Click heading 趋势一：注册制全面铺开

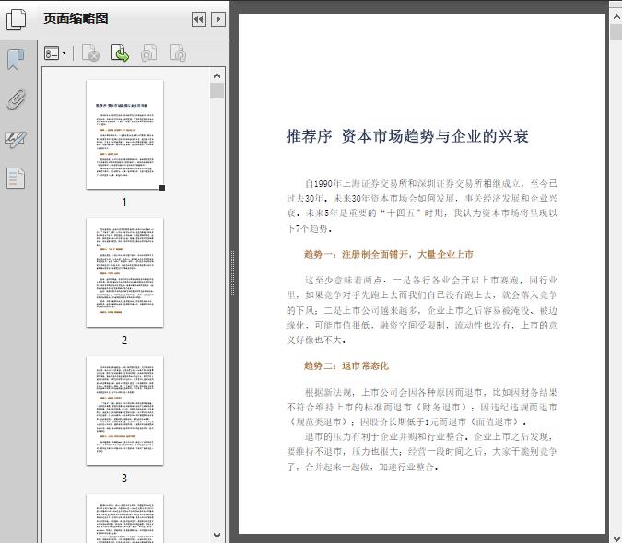tap(389, 254)
